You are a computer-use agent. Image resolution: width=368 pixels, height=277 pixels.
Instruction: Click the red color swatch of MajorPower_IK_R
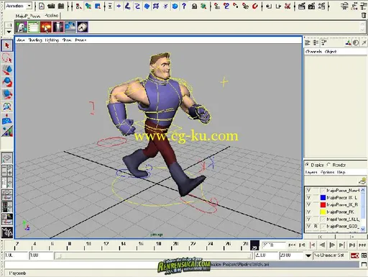click(x=323, y=205)
